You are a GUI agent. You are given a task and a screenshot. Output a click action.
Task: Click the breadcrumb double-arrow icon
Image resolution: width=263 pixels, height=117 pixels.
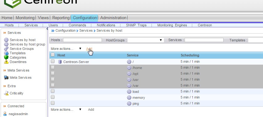coord(53,31)
